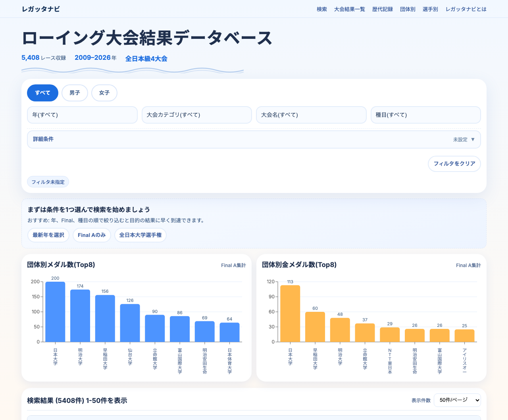Screen dimensions: 508x420
Task: Open 大会結果一覧 nav item
Action: [350, 9]
